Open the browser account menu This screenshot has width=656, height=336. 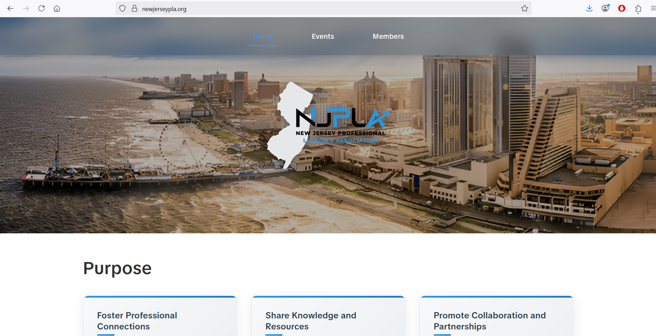coord(605,9)
